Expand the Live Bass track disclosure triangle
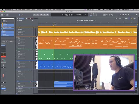Image resolution: width=139 pixels, height=104 pixels. [17, 28]
